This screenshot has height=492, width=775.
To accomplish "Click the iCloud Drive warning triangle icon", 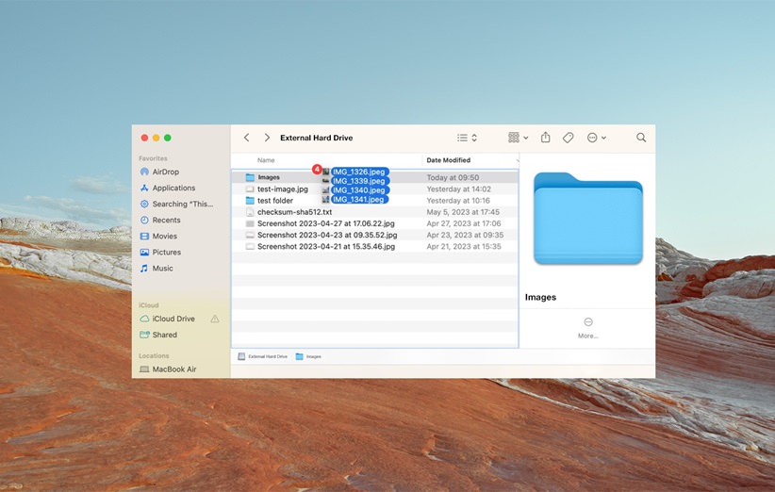I will pos(215,320).
